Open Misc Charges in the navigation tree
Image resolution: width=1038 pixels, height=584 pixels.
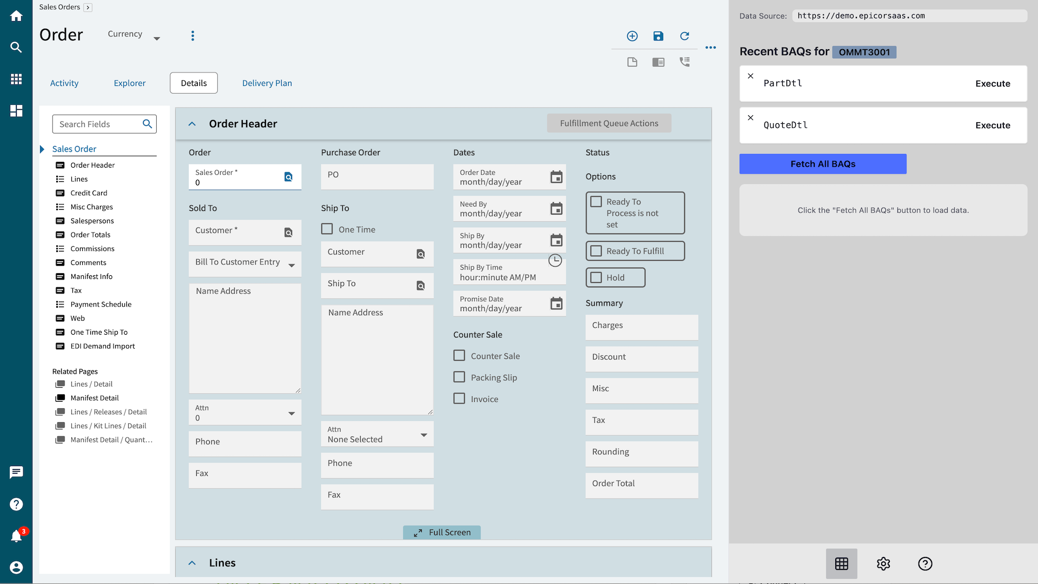click(91, 207)
